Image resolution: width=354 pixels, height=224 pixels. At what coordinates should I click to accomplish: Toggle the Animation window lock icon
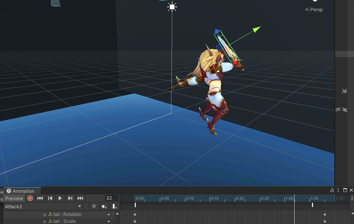point(332,190)
